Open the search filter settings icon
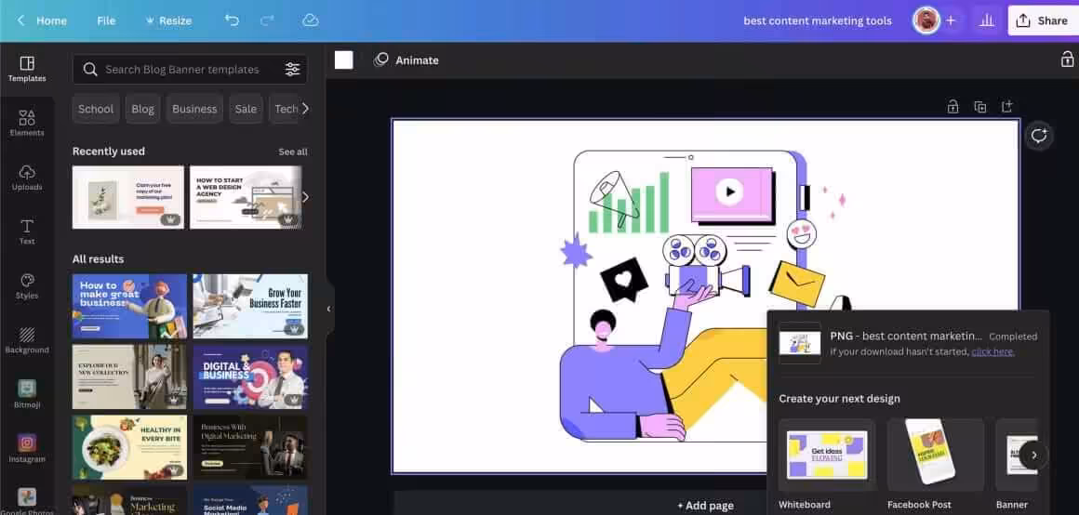 (292, 69)
